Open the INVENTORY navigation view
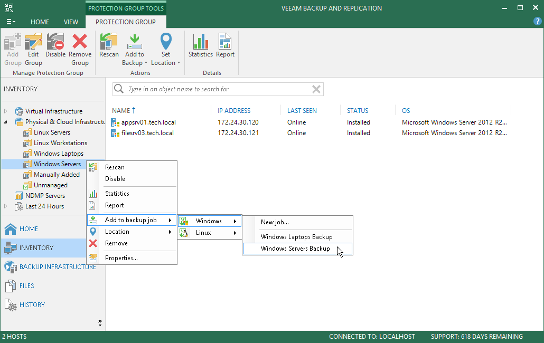 coord(44,247)
